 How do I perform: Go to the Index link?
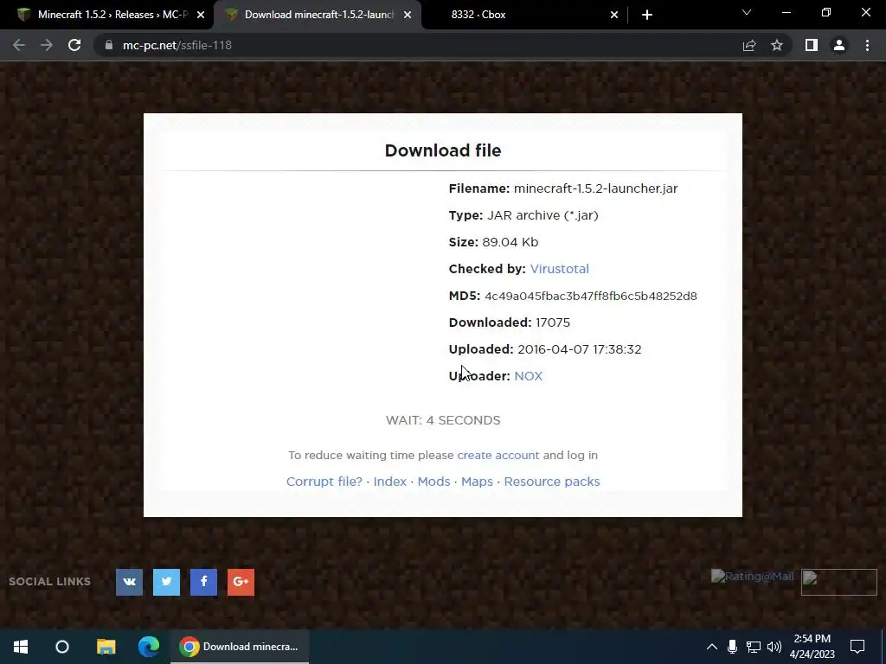point(390,482)
